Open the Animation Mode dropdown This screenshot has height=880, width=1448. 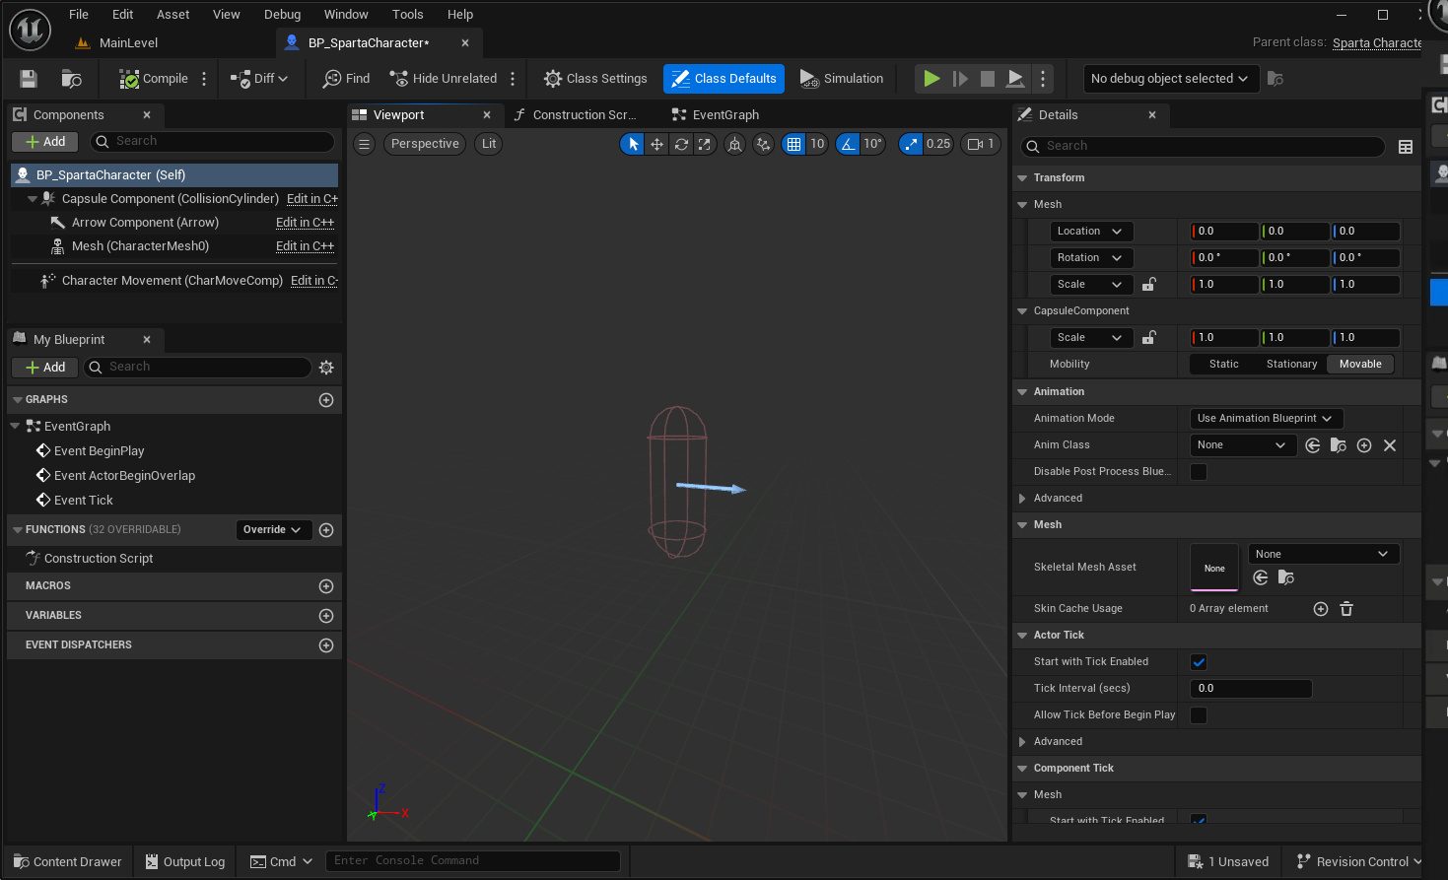point(1266,419)
